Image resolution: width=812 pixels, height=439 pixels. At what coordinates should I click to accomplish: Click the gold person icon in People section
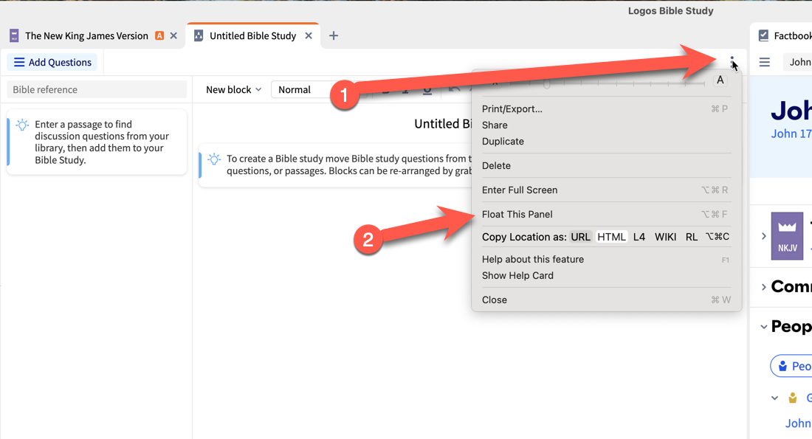coord(792,398)
